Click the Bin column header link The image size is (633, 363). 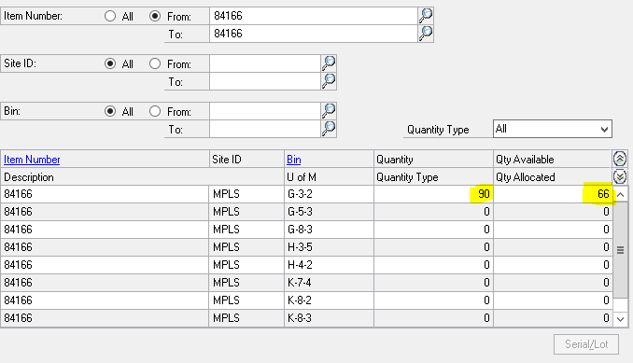point(293,160)
